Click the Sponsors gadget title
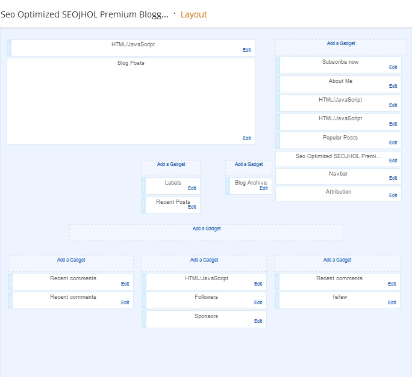This screenshot has width=412, height=377. [206, 316]
